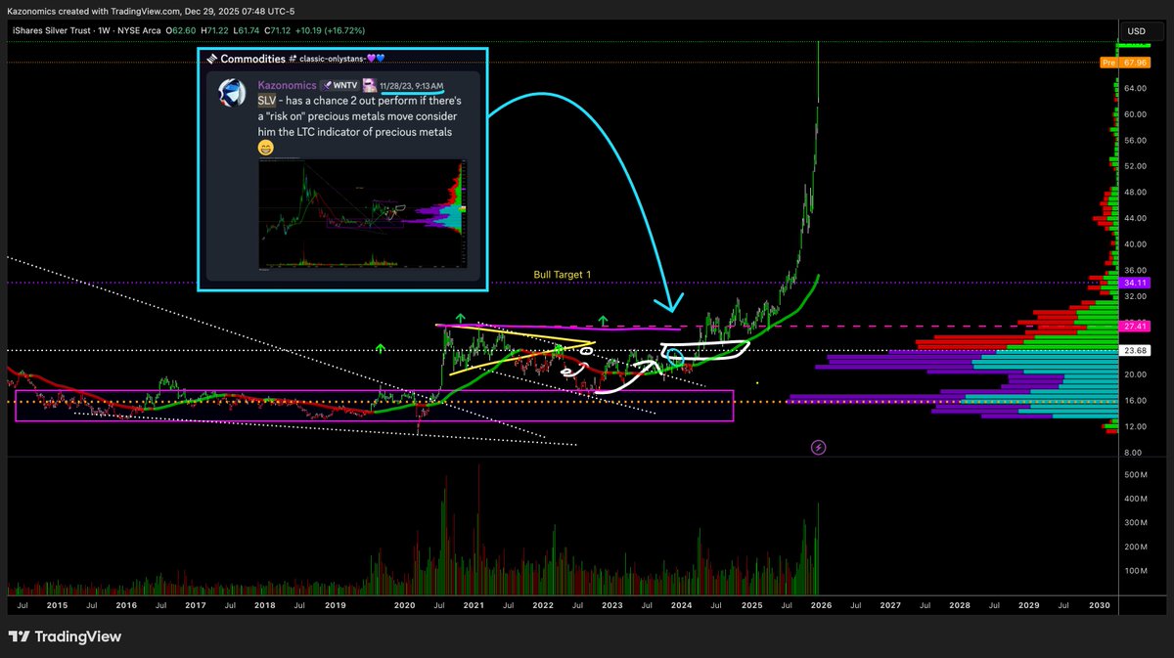The image size is (1174, 658).
Task: Click the 2026 label on time axis
Action: click(x=821, y=606)
